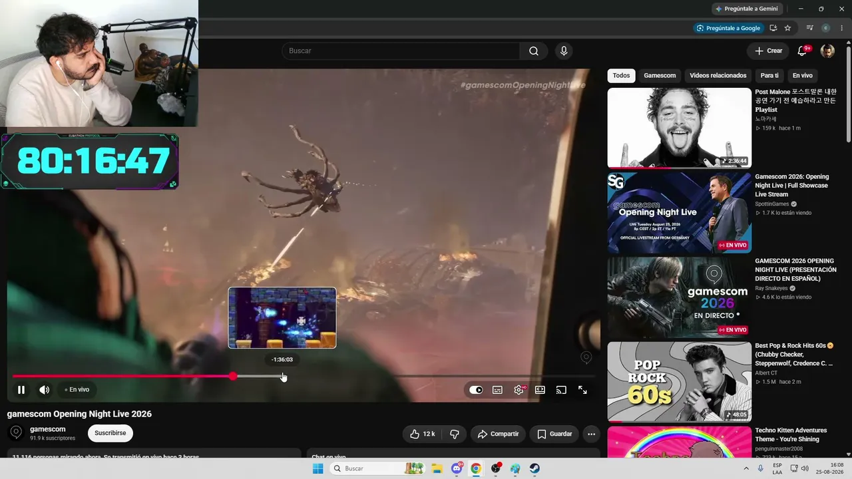Open the system volume icon in tray
Viewport: 852px width, 479px height.
[805, 468]
